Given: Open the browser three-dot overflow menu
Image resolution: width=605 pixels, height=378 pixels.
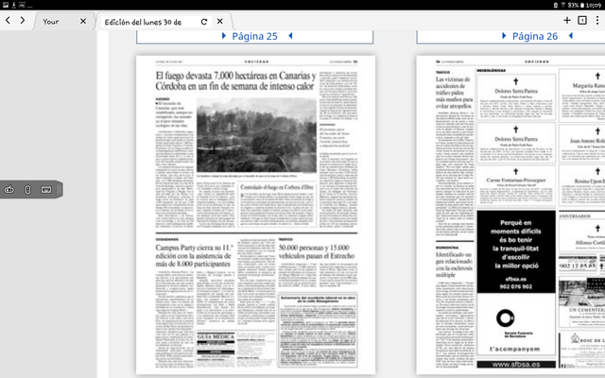Looking at the screenshot, I should click(x=597, y=20).
